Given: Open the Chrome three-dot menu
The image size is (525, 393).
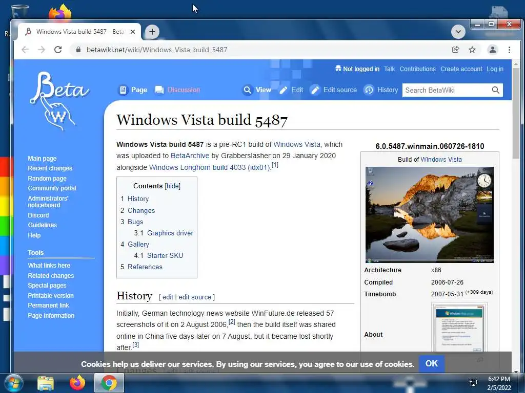Looking at the screenshot, I should (x=509, y=50).
